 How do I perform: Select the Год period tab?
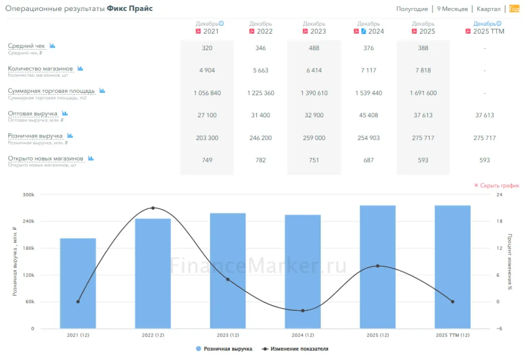click(514, 9)
